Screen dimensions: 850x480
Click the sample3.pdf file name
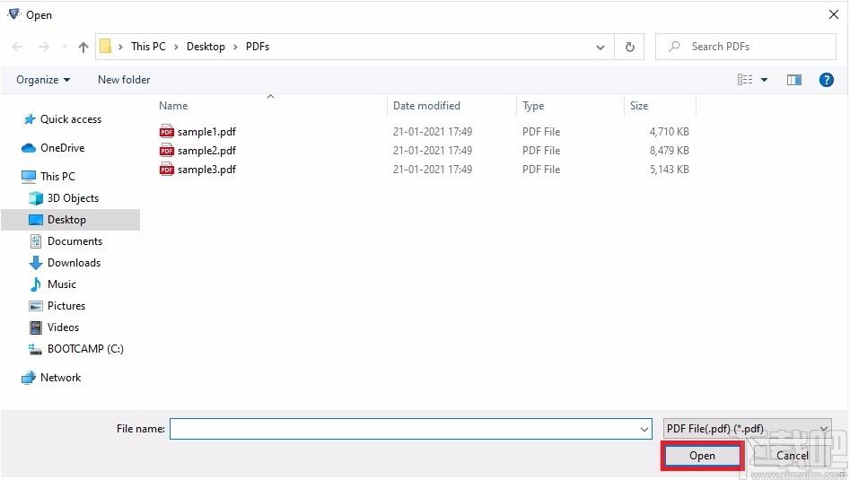point(206,170)
